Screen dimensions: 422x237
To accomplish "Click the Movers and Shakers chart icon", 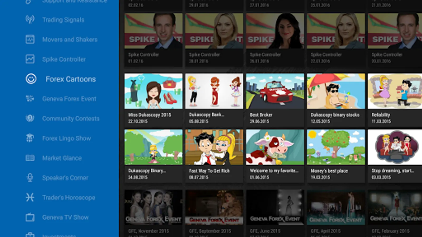I will 30,39.
